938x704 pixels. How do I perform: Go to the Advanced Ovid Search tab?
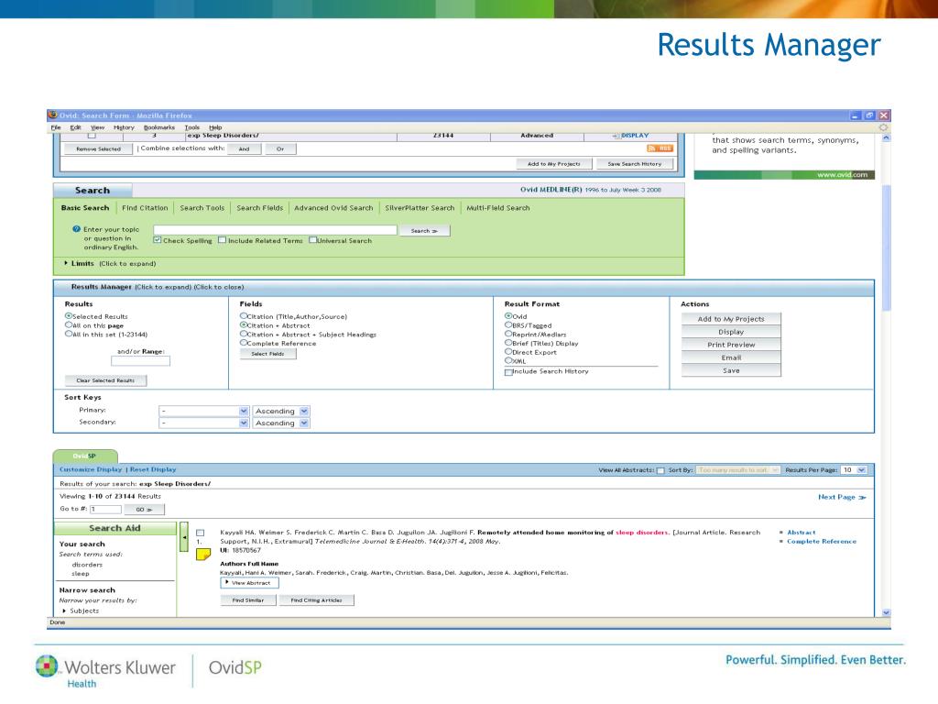click(333, 208)
